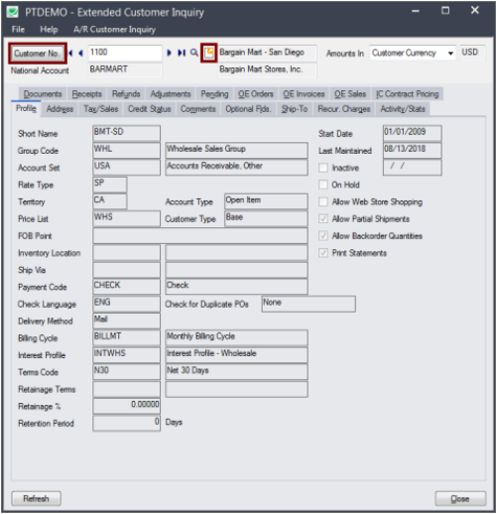This screenshot has height=514, width=497.
Task: Select the Tax/Sales tab
Action: 101,109
